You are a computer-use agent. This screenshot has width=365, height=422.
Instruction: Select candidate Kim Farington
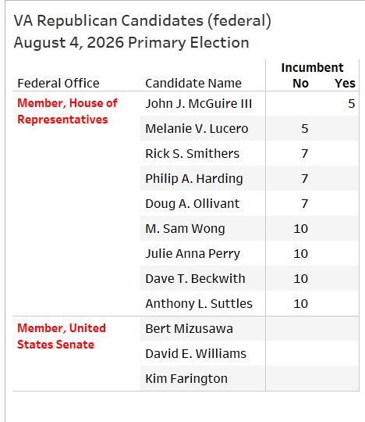186,379
